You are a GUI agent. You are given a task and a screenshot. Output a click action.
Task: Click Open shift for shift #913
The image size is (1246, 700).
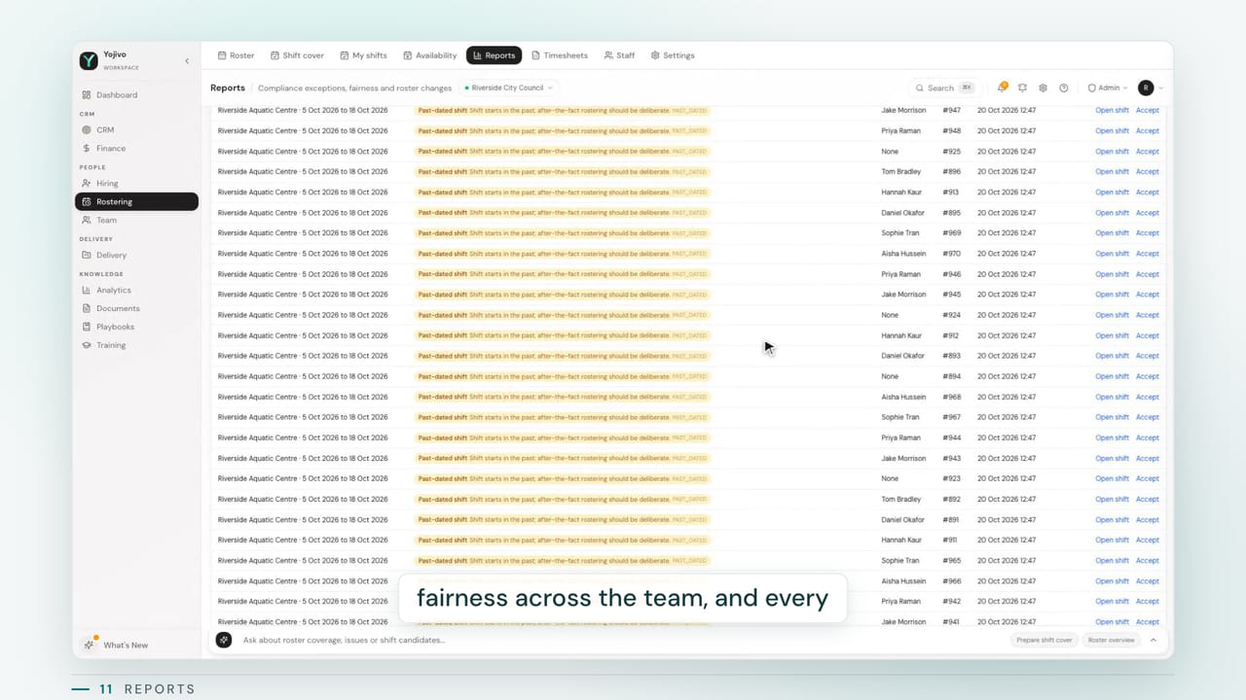point(1112,192)
